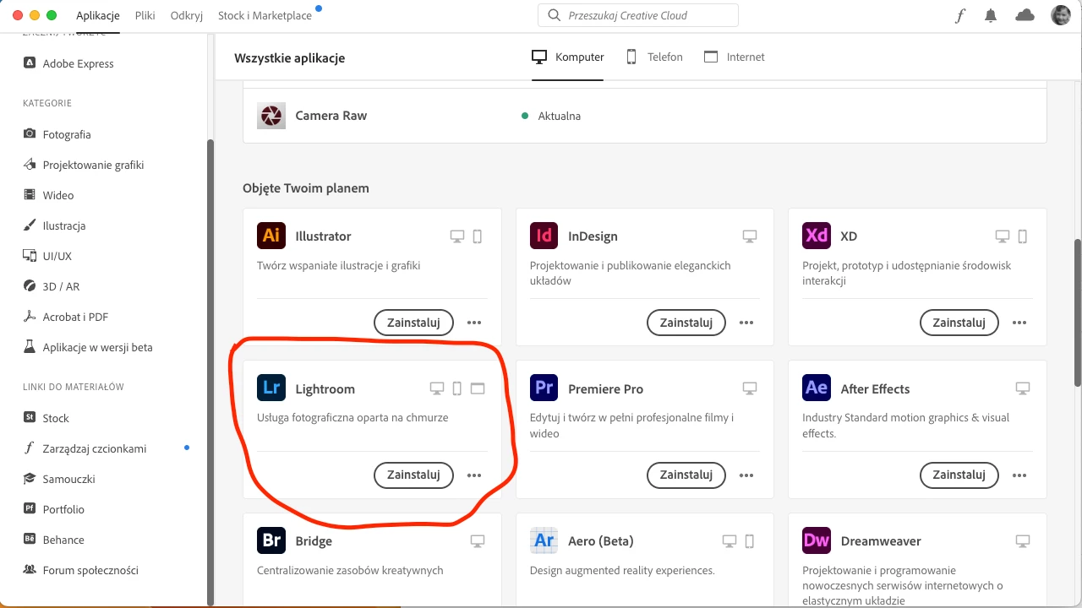1082x608 pixels.
Task: Open the Stock i Marketplace tab
Action: point(265,15)
